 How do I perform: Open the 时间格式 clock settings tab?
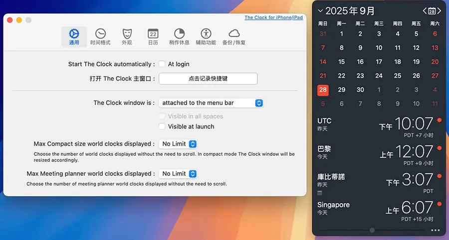100,36
